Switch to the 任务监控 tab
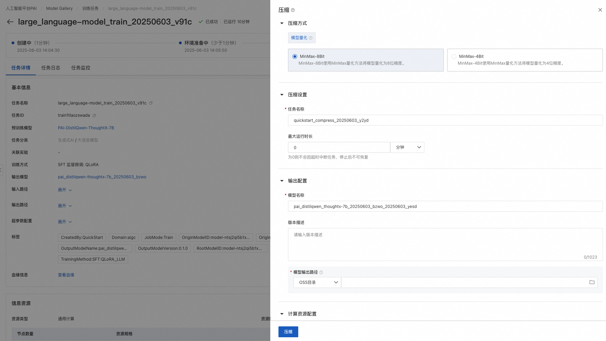The height and width of the screenshot is (341, 606). 81,68
